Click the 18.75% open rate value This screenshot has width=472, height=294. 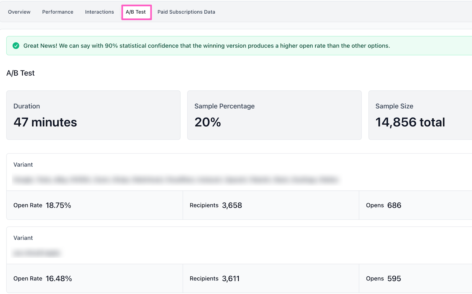click(x=58, y=205)
